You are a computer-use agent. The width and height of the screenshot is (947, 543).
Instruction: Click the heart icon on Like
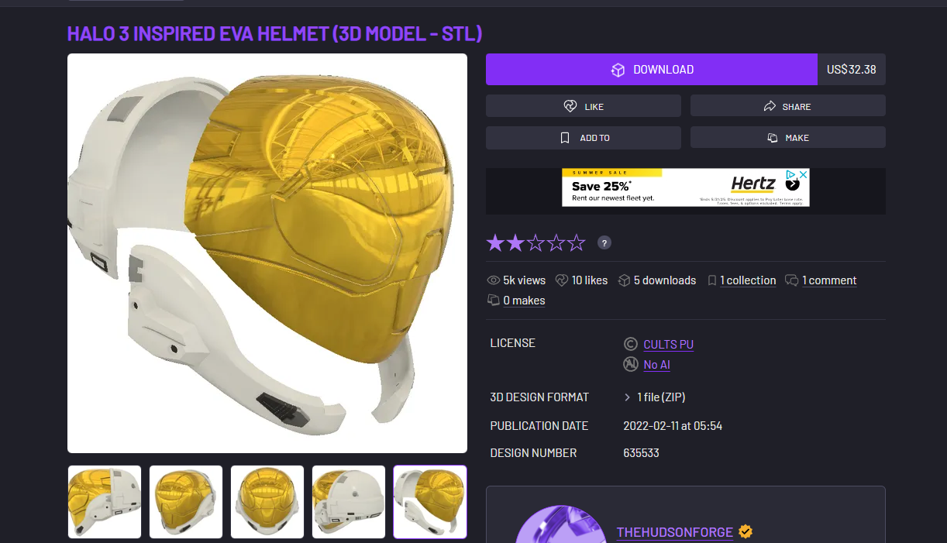pos(570,106)
